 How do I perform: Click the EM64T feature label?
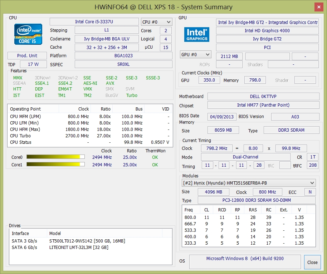[65, 89]
